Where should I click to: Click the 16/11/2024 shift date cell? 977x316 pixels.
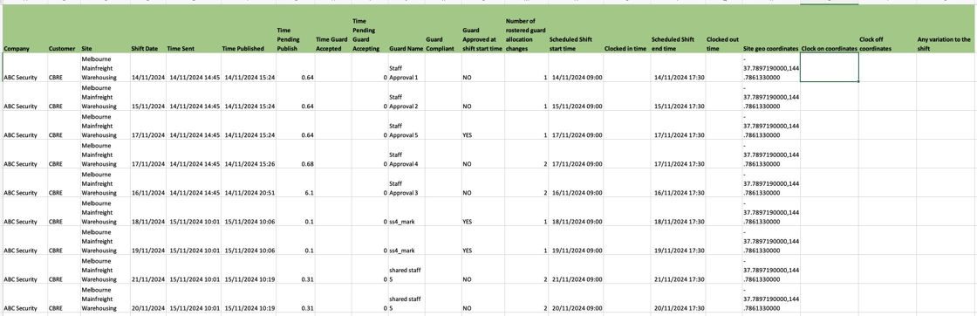click(147, 183)
